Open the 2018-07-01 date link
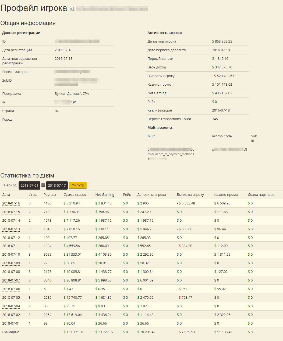Viewport: 283px width, 341px height. click(11, 323)
